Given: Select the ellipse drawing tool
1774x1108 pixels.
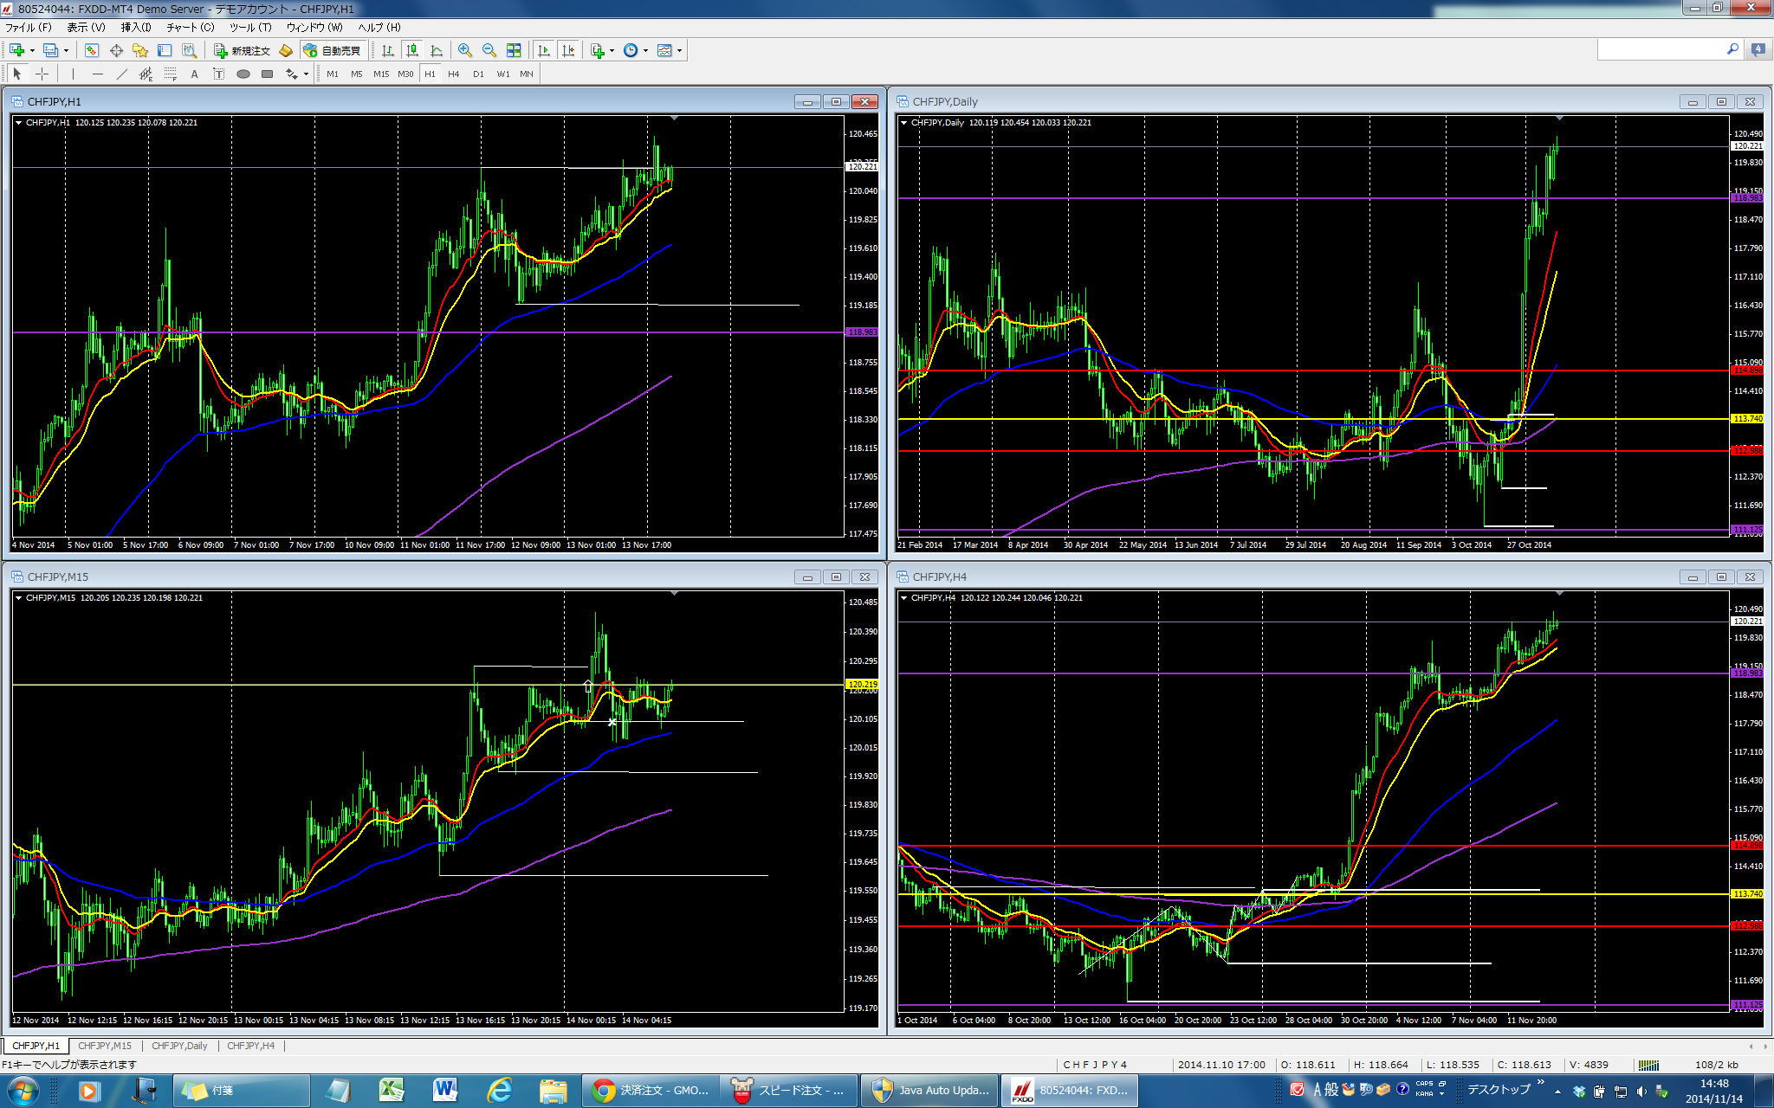Looking at the screenshot, I should pos(243,74).
